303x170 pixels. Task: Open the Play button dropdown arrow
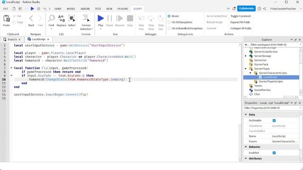100,29
